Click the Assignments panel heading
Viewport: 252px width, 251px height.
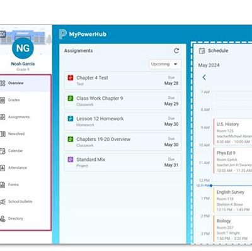(x=78, y=51)
